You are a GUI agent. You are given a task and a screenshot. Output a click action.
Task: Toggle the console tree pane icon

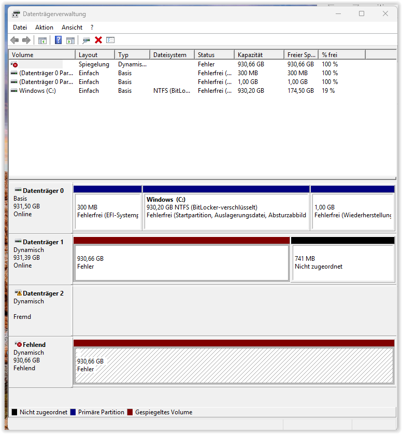42,40
